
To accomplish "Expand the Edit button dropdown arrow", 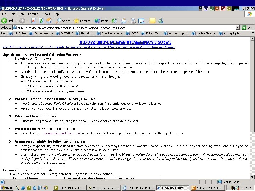I will click(x=147, y=21).
